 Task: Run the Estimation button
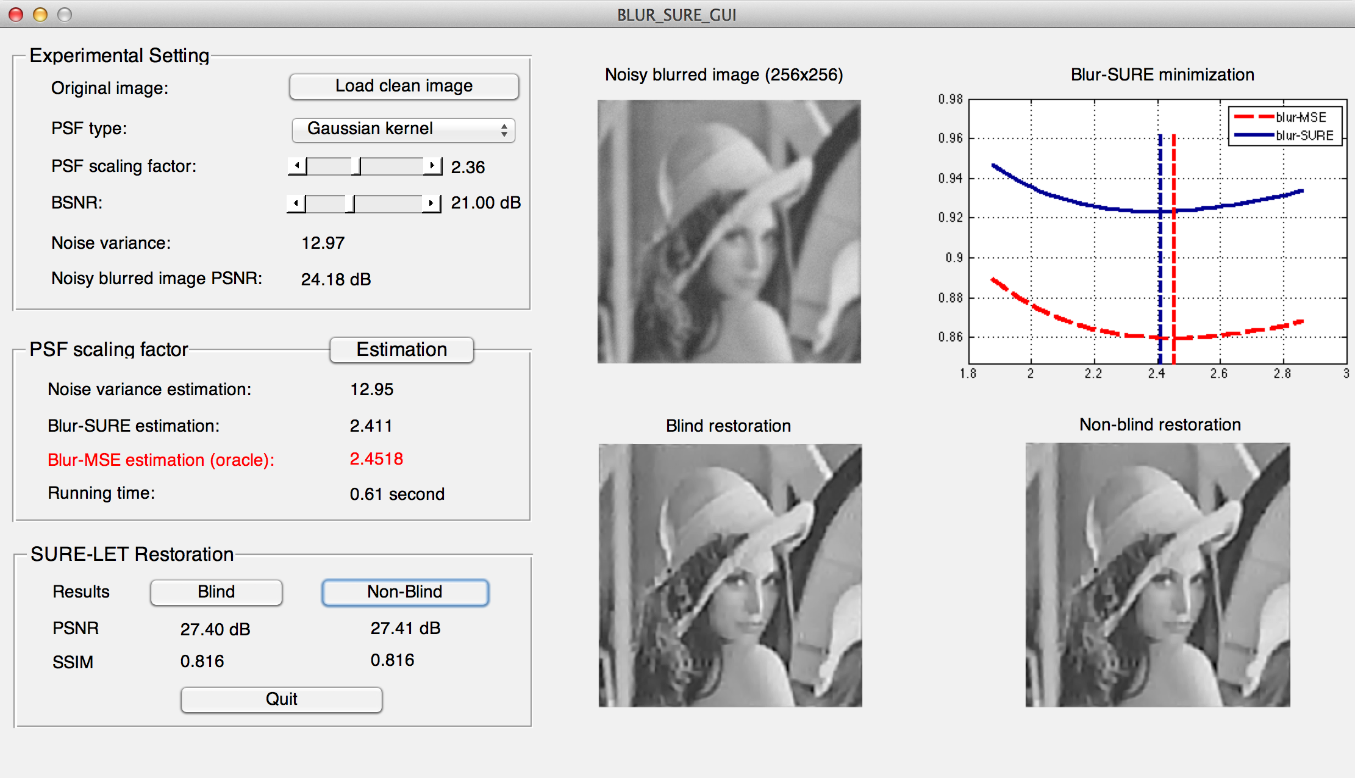402,350
